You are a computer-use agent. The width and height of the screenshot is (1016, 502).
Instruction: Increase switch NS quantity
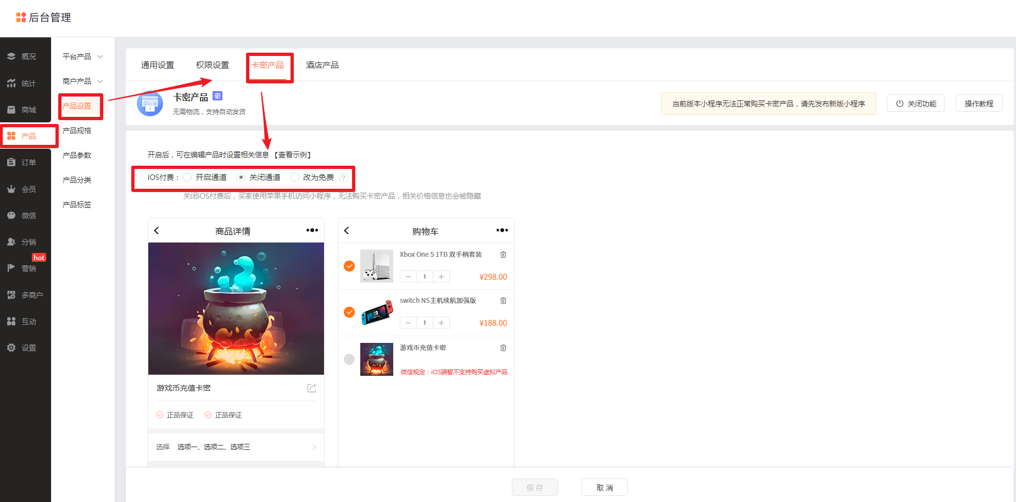click(x=441, y=323)
